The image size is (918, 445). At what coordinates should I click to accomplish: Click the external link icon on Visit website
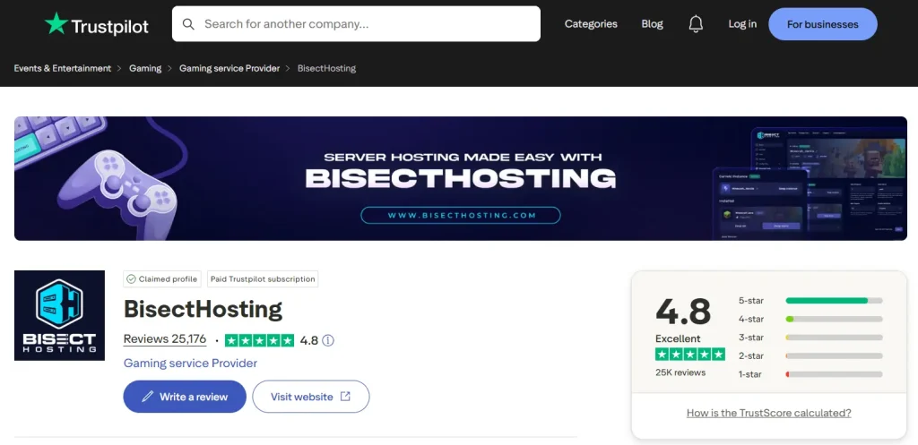(346, 397)
